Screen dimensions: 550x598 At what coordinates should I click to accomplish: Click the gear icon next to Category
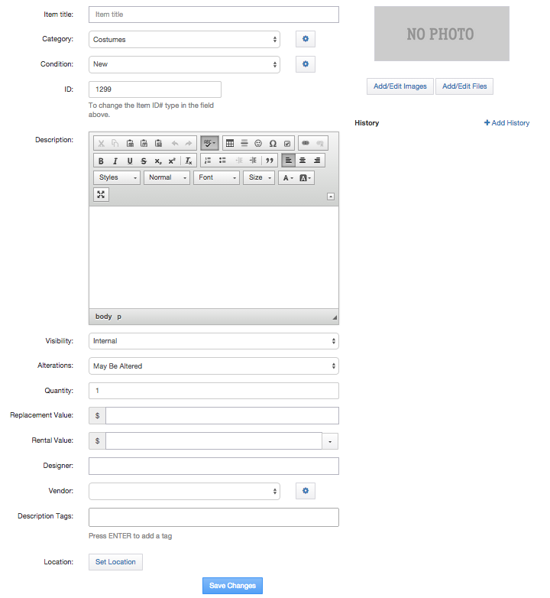[x=306, y=39]
